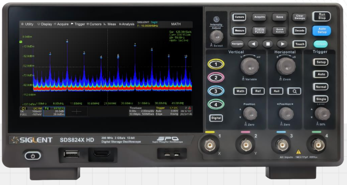This screenshot has height=185, width=347.
Task: Select the F4 FFT(C1) math box
Action: [x=54, y=111]
